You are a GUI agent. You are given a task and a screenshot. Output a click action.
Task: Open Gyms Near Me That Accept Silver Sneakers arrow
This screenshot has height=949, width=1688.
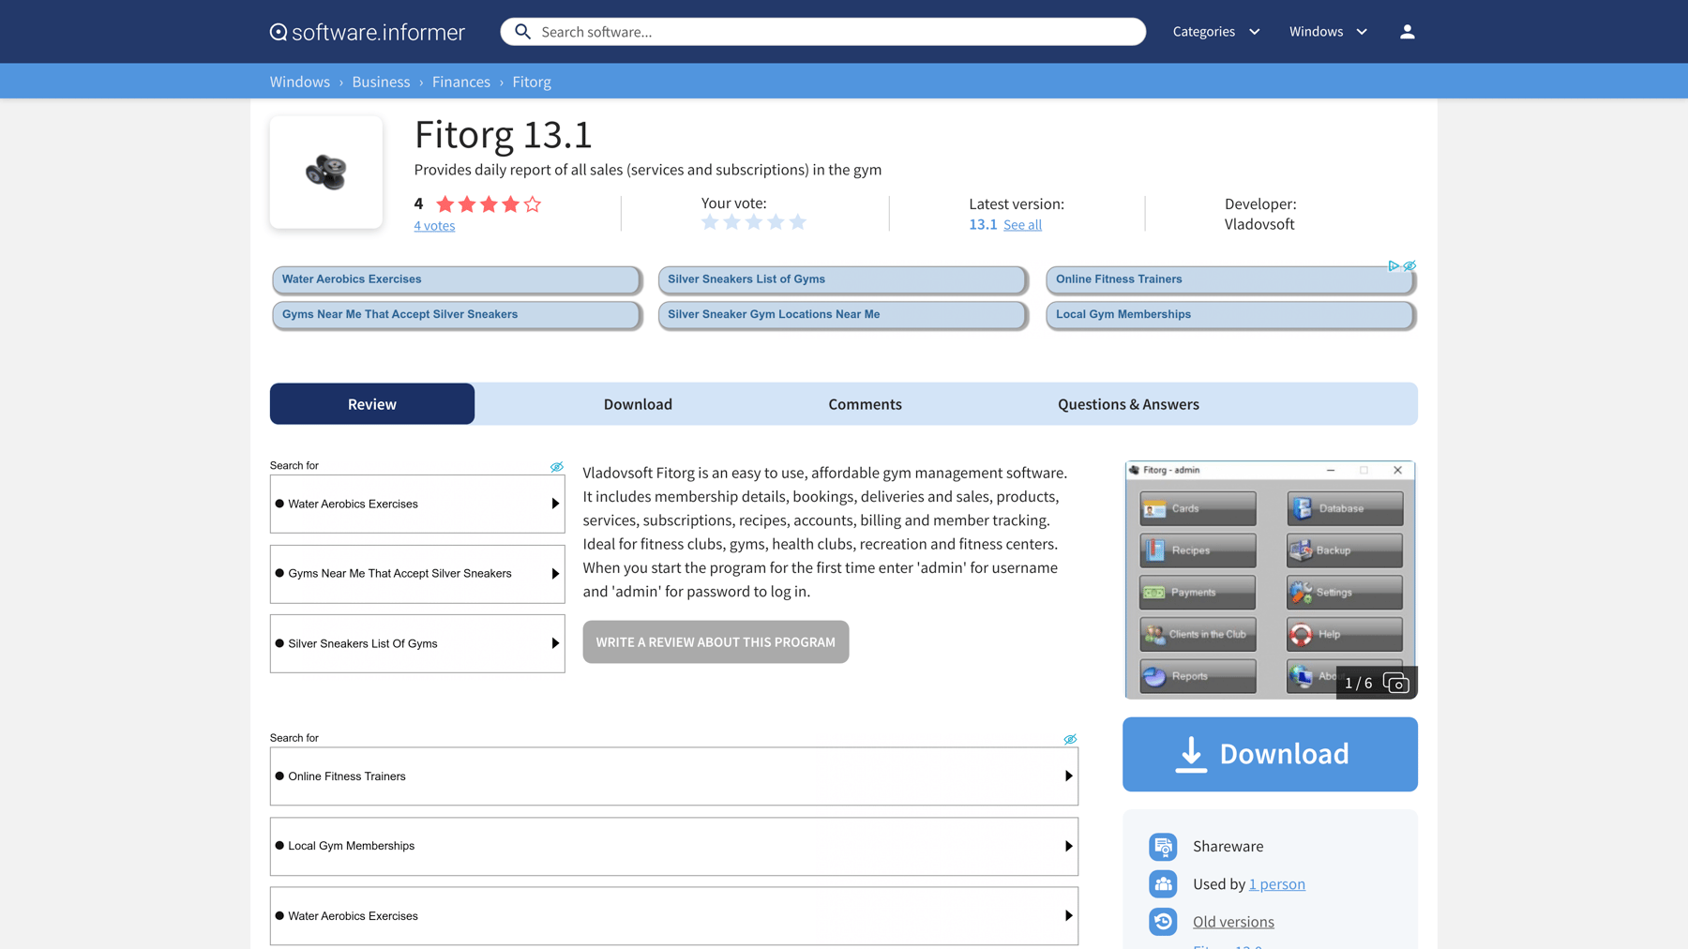coord(555,574)
